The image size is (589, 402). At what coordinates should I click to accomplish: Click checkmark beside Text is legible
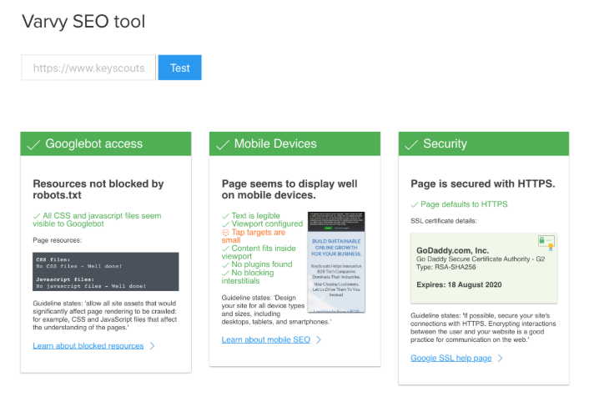point(225,216)
